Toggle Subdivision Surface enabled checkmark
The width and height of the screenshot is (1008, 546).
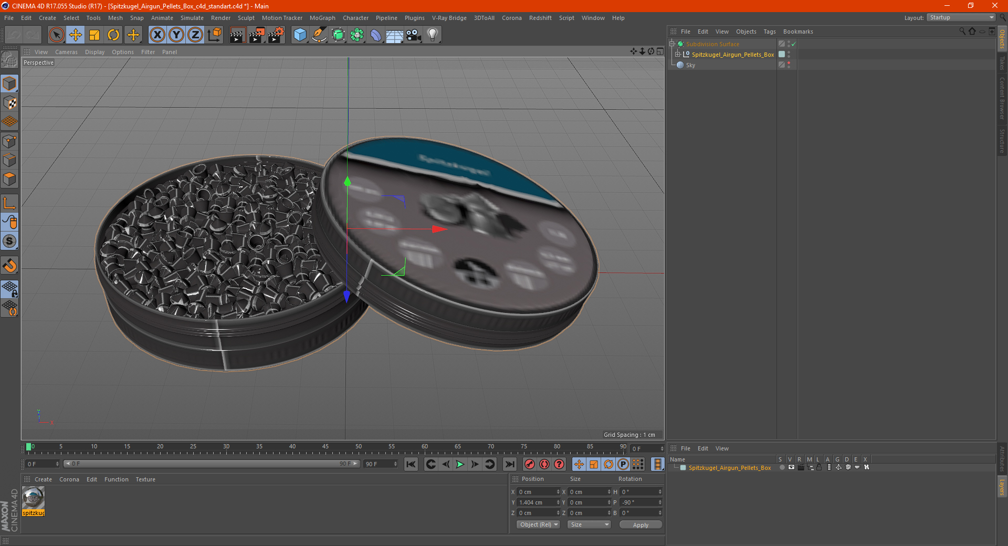(794, 44)
